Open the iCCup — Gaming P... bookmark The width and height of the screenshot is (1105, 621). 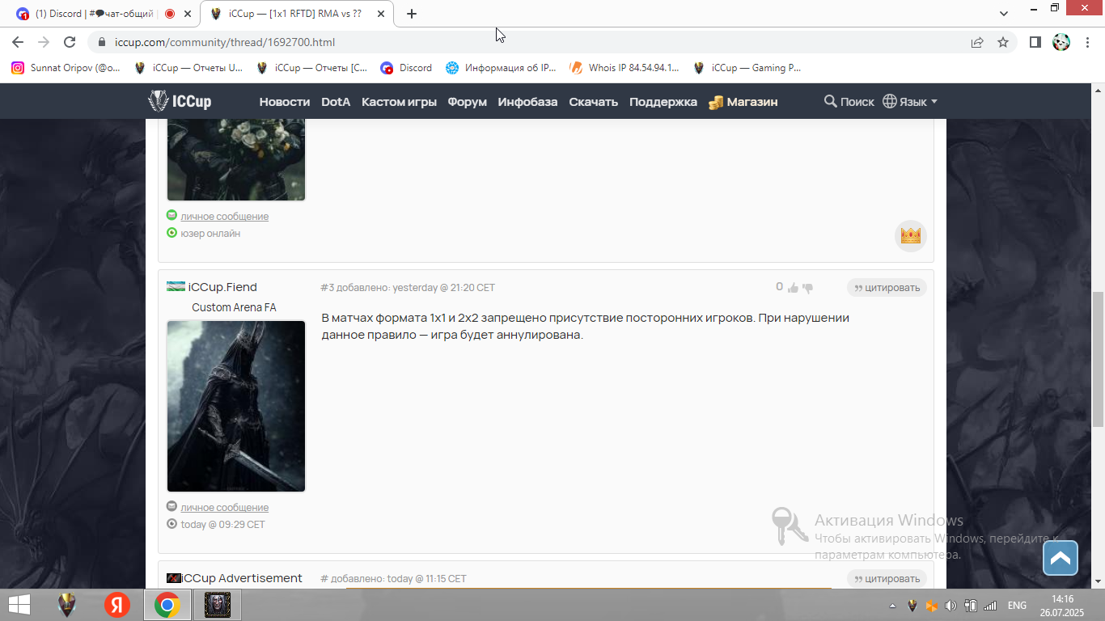(x=747, y=68)
